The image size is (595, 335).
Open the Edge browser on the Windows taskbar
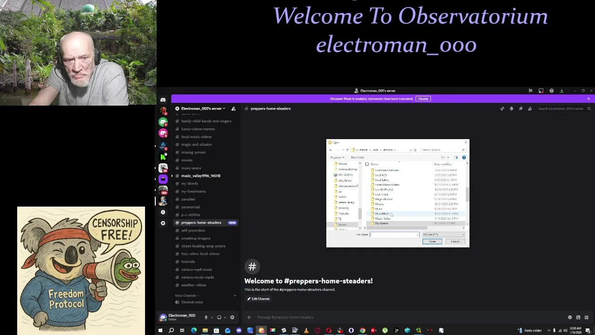coord(194,330)
